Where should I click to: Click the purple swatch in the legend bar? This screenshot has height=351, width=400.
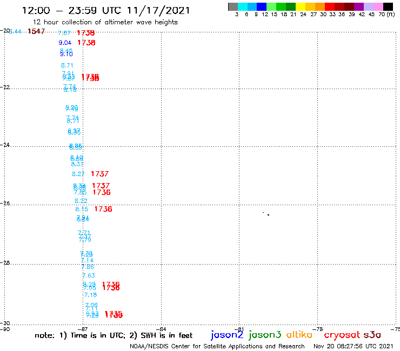click(359, 6)
